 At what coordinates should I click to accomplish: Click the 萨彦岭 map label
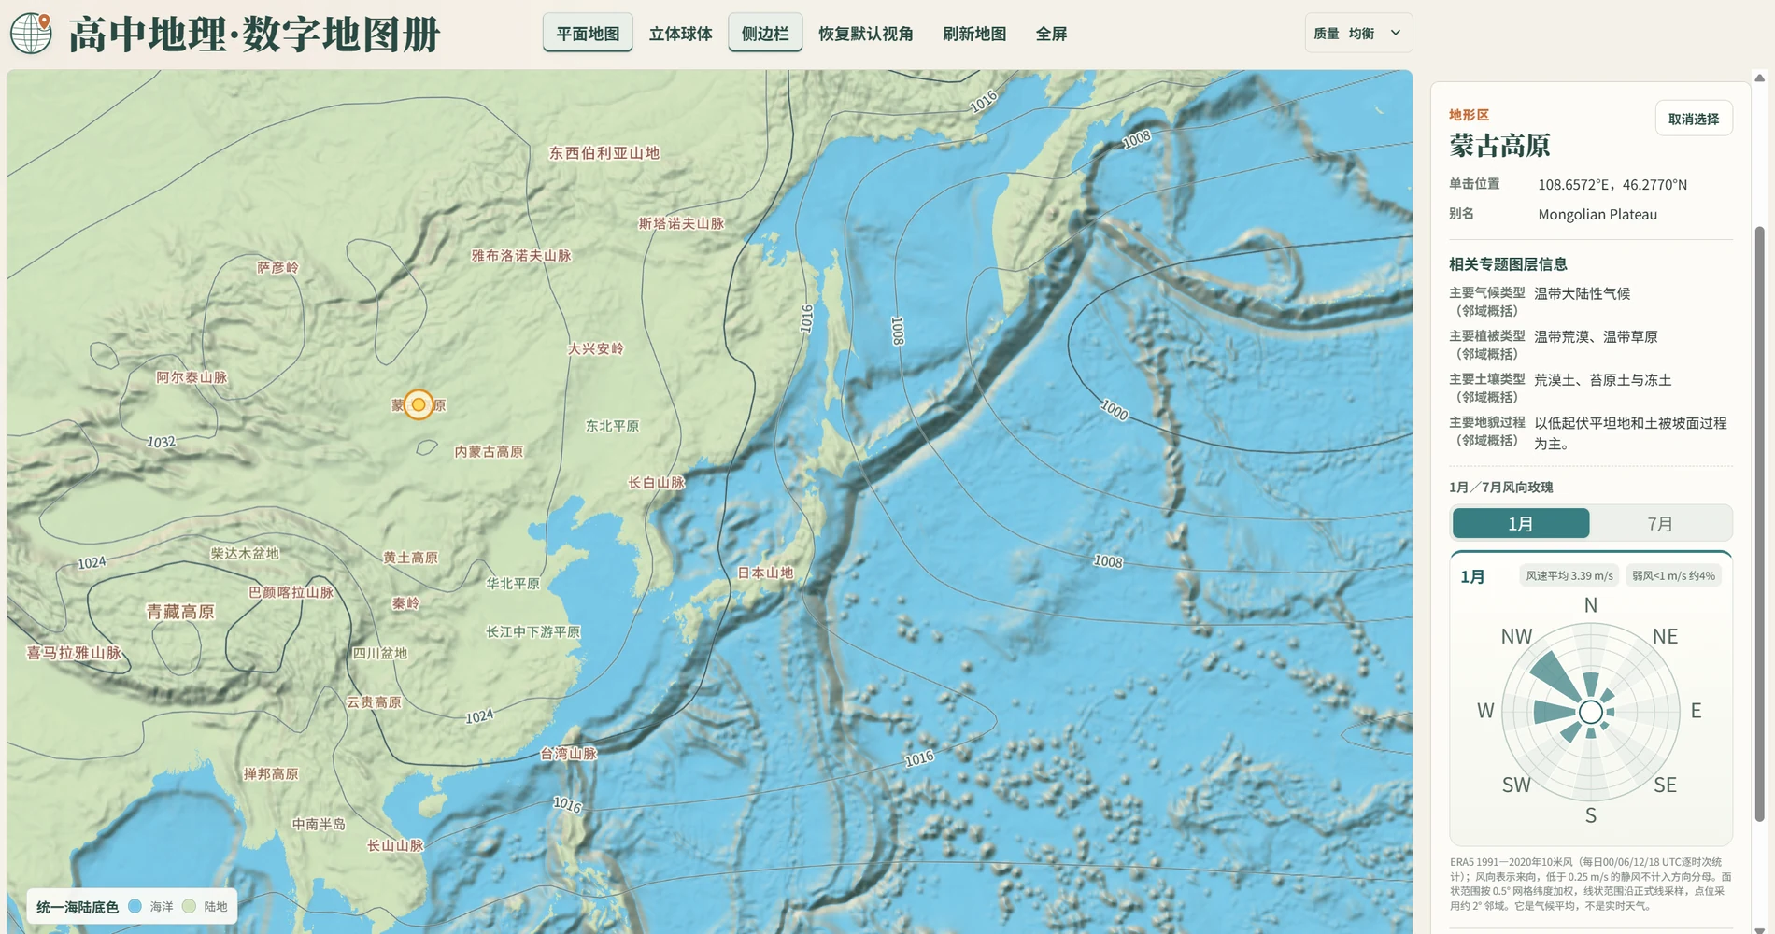click(277, 267)
